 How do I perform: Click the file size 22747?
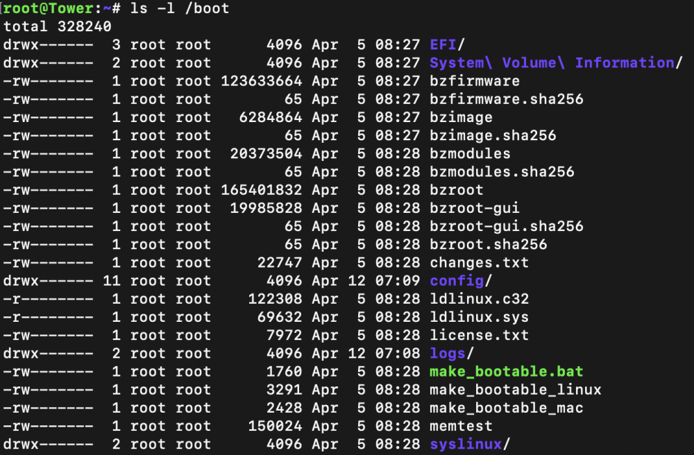tap(280, 262)
